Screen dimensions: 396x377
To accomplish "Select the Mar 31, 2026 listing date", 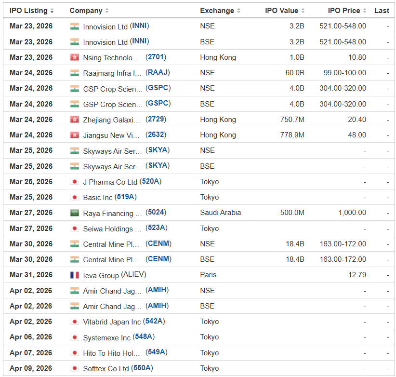I will coord(31,275).
